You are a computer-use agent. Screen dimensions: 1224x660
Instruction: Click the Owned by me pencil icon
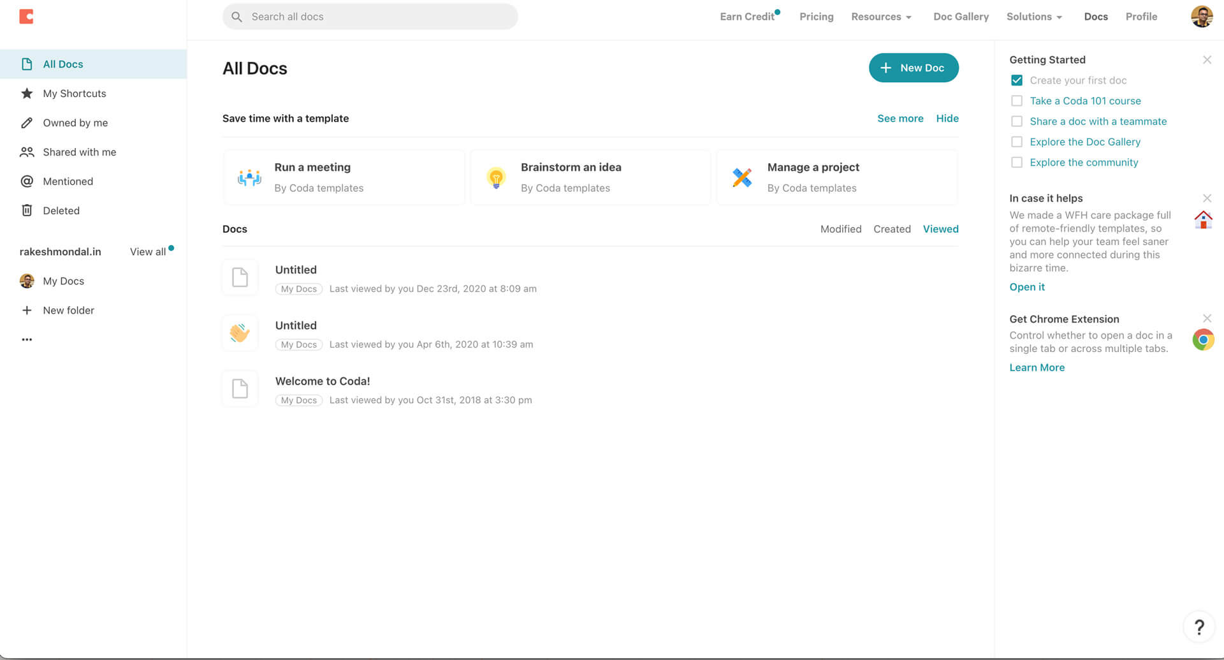pos(27,122)
